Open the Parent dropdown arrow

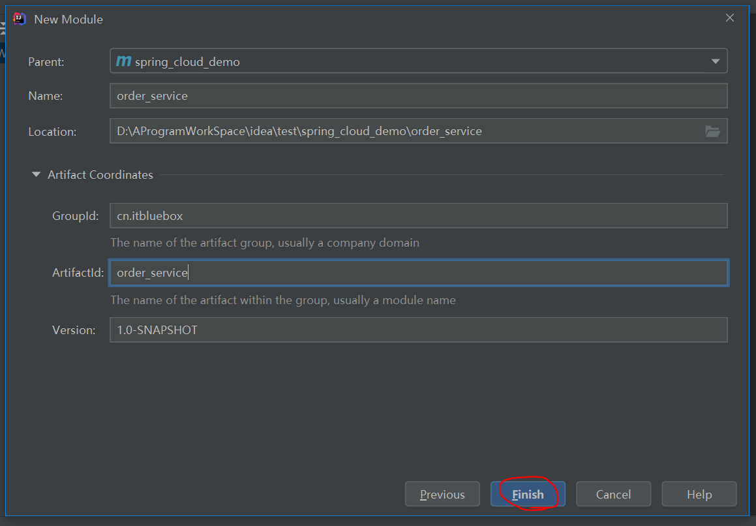pyautogui.click(x=716, y=62)
